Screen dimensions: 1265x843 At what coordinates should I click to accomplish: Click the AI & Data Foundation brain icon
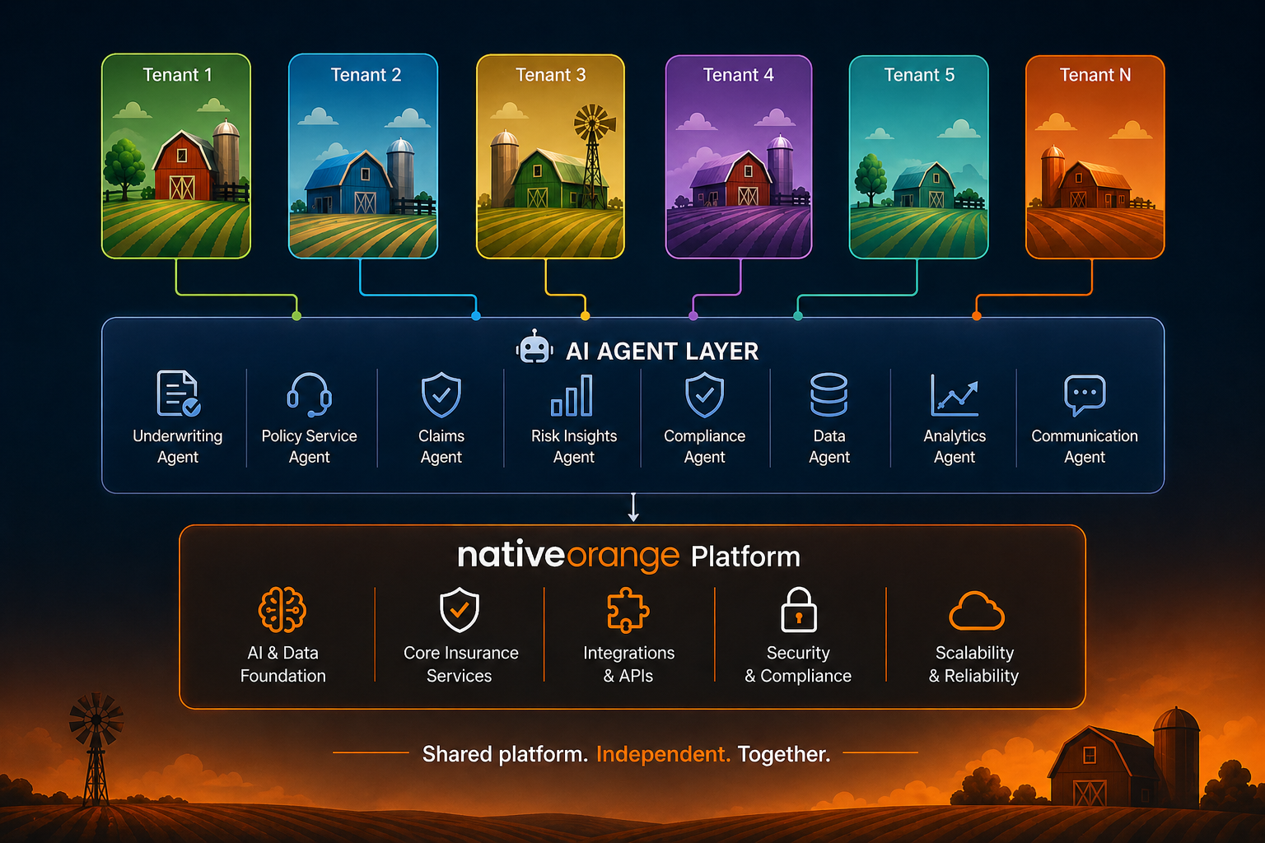pos(282,610)
